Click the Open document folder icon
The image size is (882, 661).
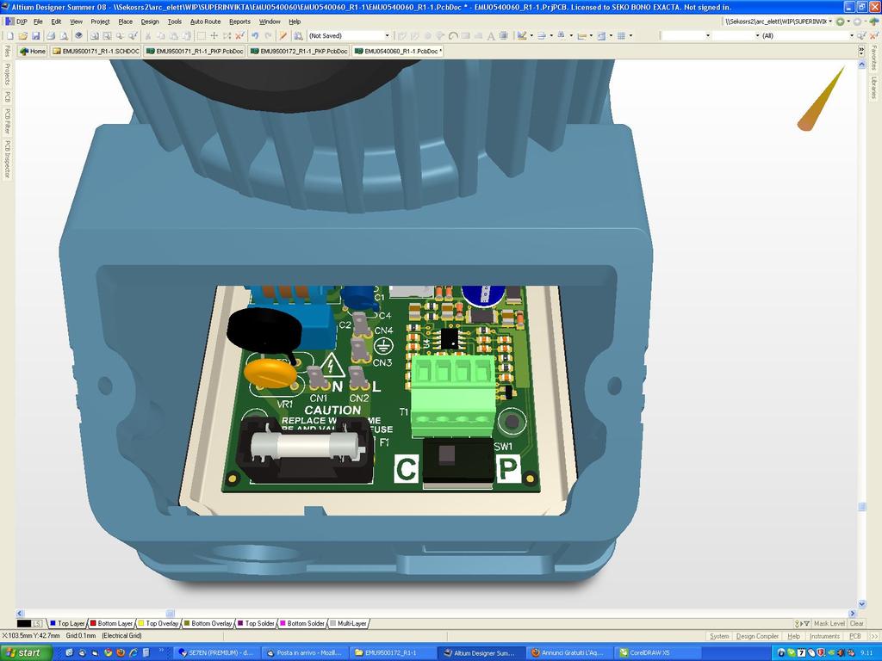click(23, 35)
